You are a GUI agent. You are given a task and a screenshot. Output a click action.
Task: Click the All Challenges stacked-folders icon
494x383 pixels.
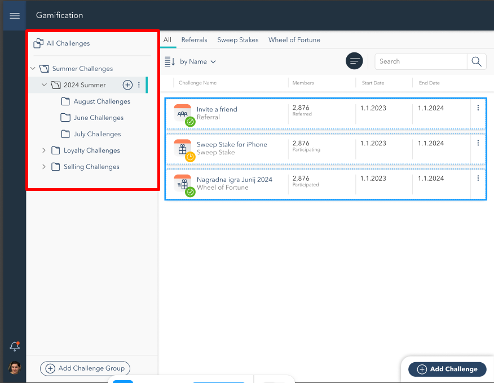pos(38,43)
